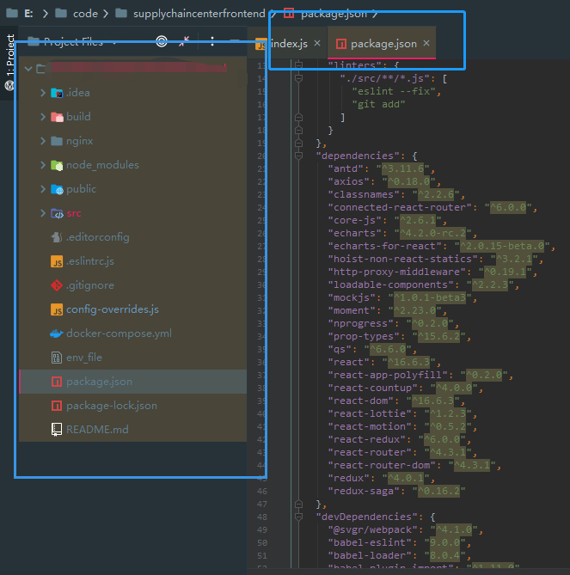Viewport: 570px width, 575px height.
Task: Click the "babel-loader" version 8.0.4
Action: click(x=445, y=555)
